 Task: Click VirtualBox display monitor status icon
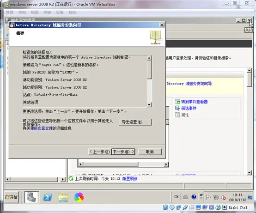click(198, 207)
